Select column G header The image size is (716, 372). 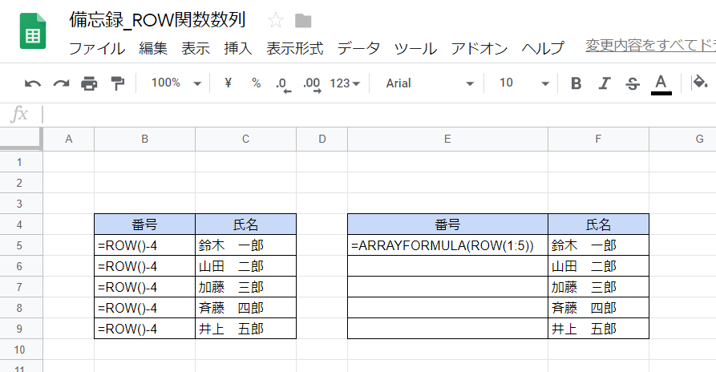point(682,139)
